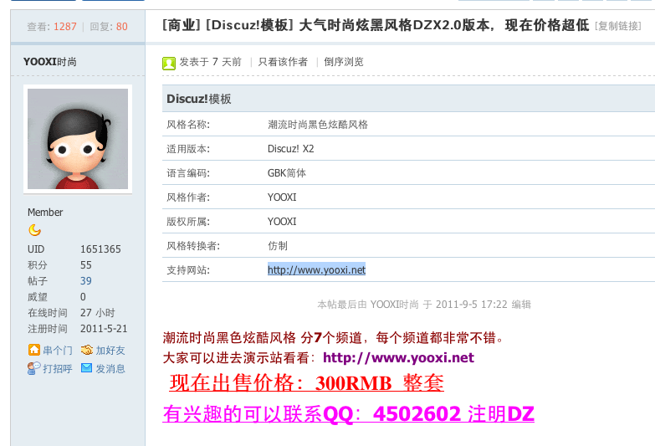Click the 适用版本 value Discuz! X2
The width and height of the screenshot is (655, 446).
pos(291,149)
